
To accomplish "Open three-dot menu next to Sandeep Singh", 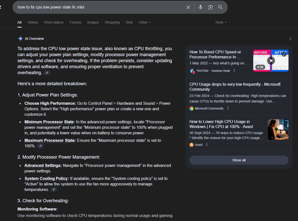I will (x=234, y=70).
